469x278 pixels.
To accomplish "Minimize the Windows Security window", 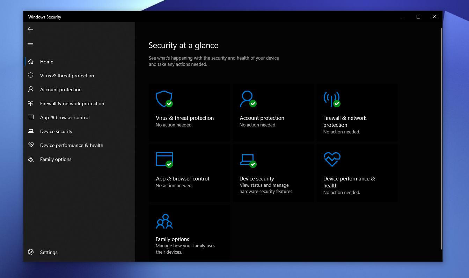I will click(x=402, y=17).
